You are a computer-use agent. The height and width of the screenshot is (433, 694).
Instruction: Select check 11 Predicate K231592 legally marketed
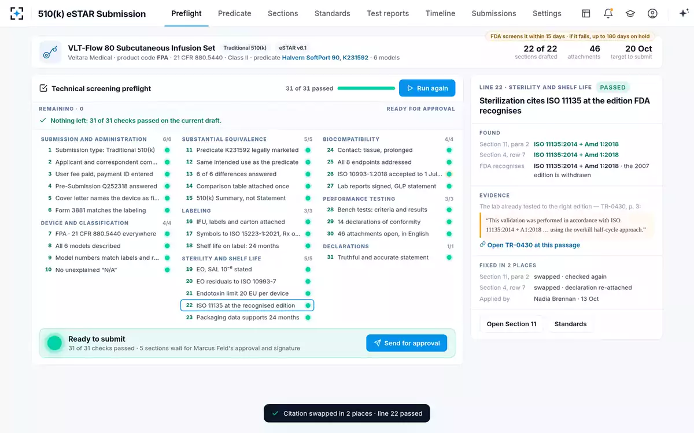click(247, 150)
